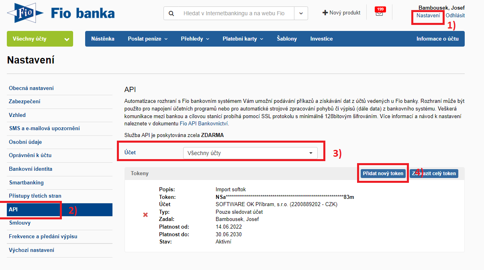The width and height of the screenshot is (484, 270).
Task: Select Vzhled in sidebar
Action: click(x=17, y=115)
